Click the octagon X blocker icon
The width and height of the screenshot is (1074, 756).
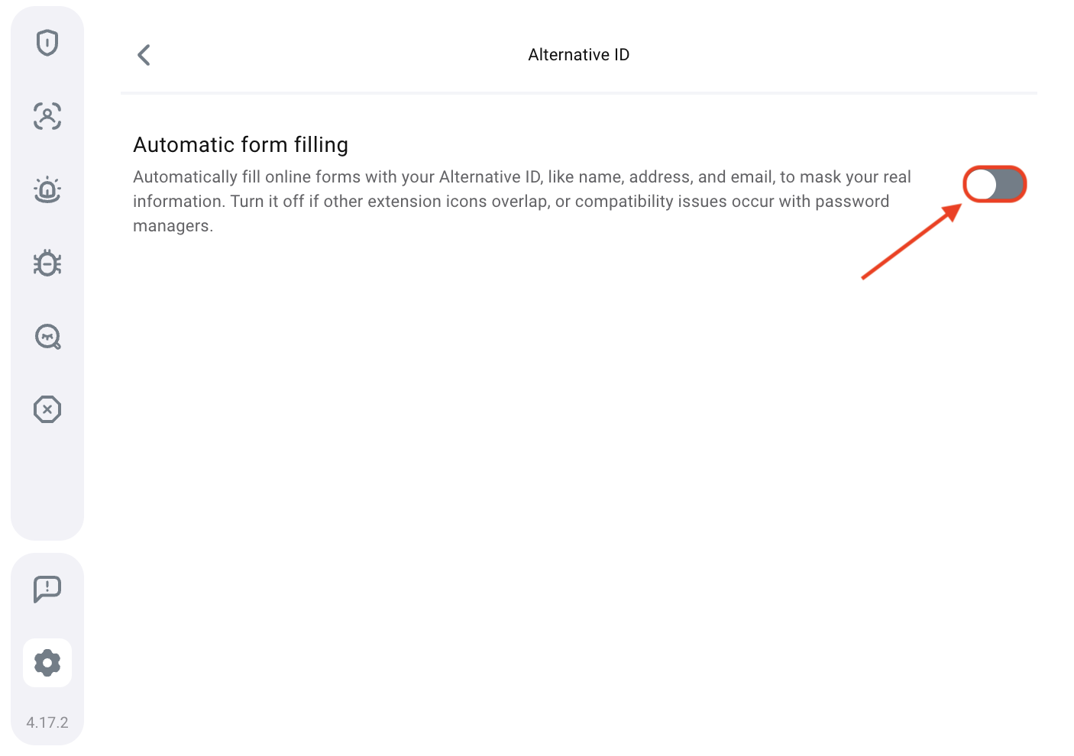point(47,409)
